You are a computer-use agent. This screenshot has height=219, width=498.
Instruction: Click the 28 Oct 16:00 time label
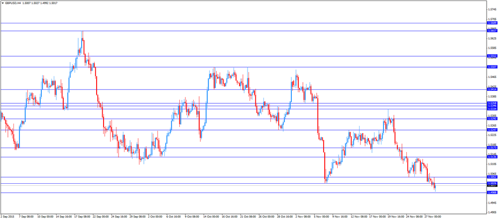[x=284, y=217]
